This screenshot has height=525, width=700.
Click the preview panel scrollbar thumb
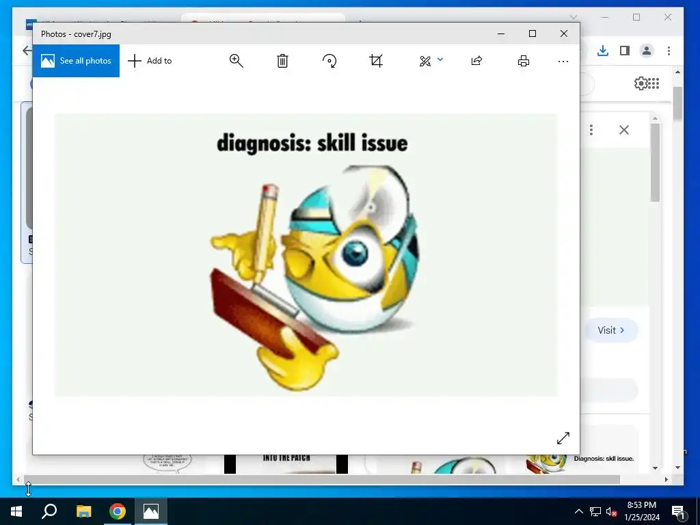655,163
